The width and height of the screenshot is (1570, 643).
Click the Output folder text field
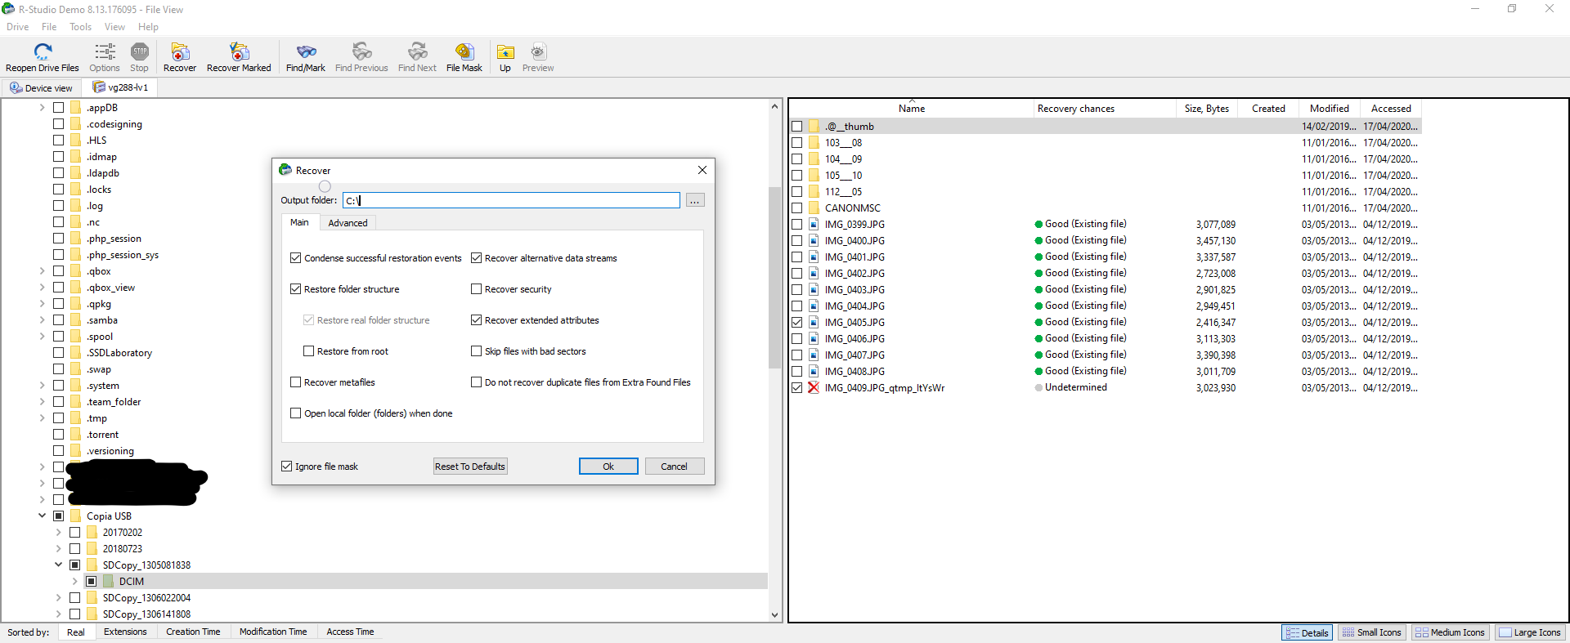(511, 200)
